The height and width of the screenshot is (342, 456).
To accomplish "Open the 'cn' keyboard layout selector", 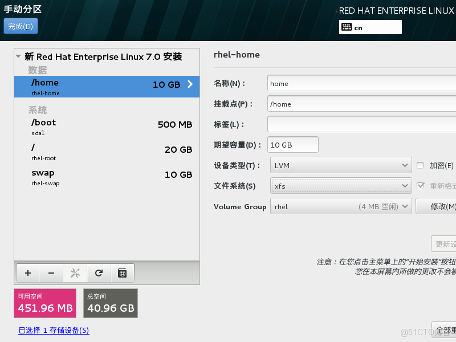I will 370,27.
